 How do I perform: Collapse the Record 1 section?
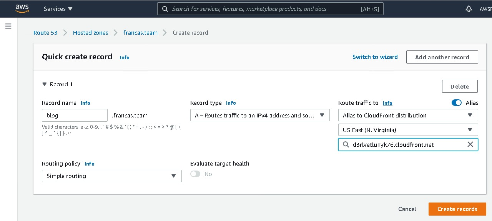pos(45,84)
